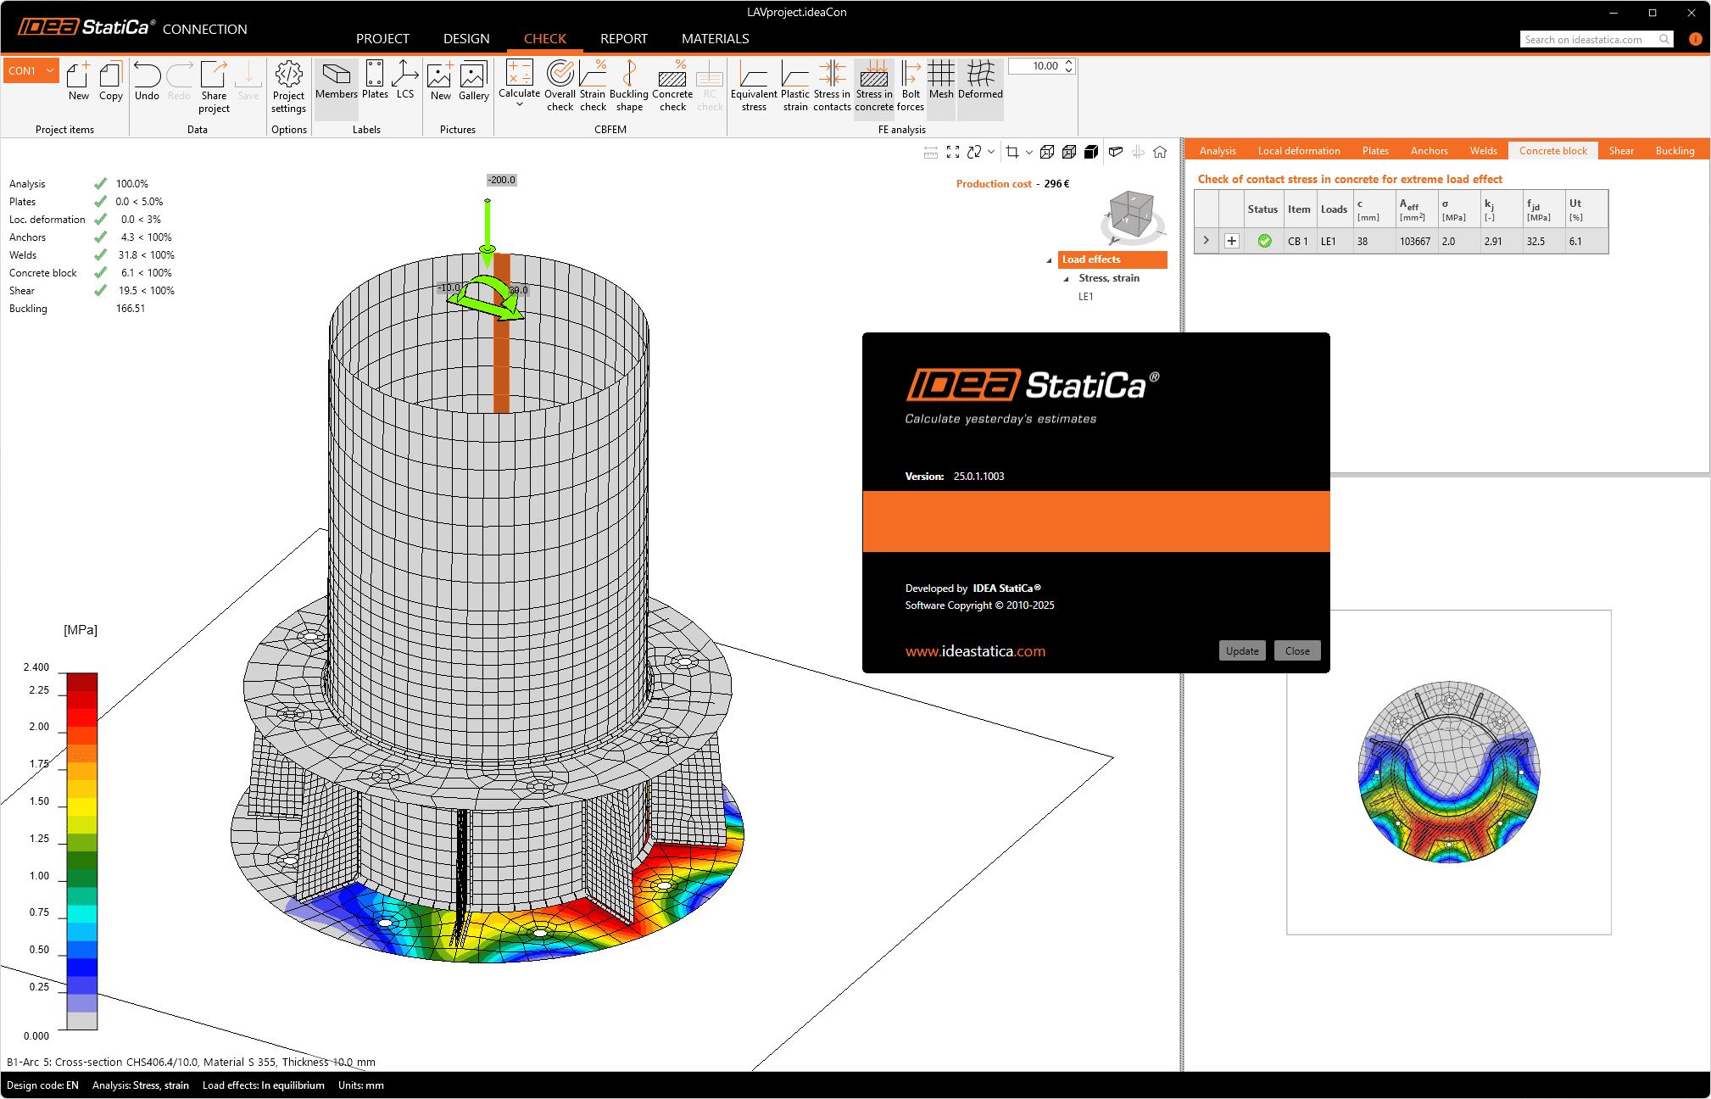This screenshot has width=1711, height=1099.
Task: Show the Buckling shape
Action: (x=629, y=85)
